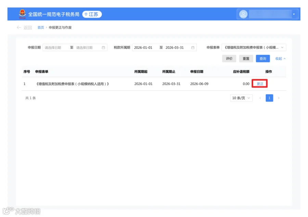Click 税款所属期 end date 2026-03-31
Viewport: 308px width, 217px height.
pyautogui.click(x=175, y=48)
